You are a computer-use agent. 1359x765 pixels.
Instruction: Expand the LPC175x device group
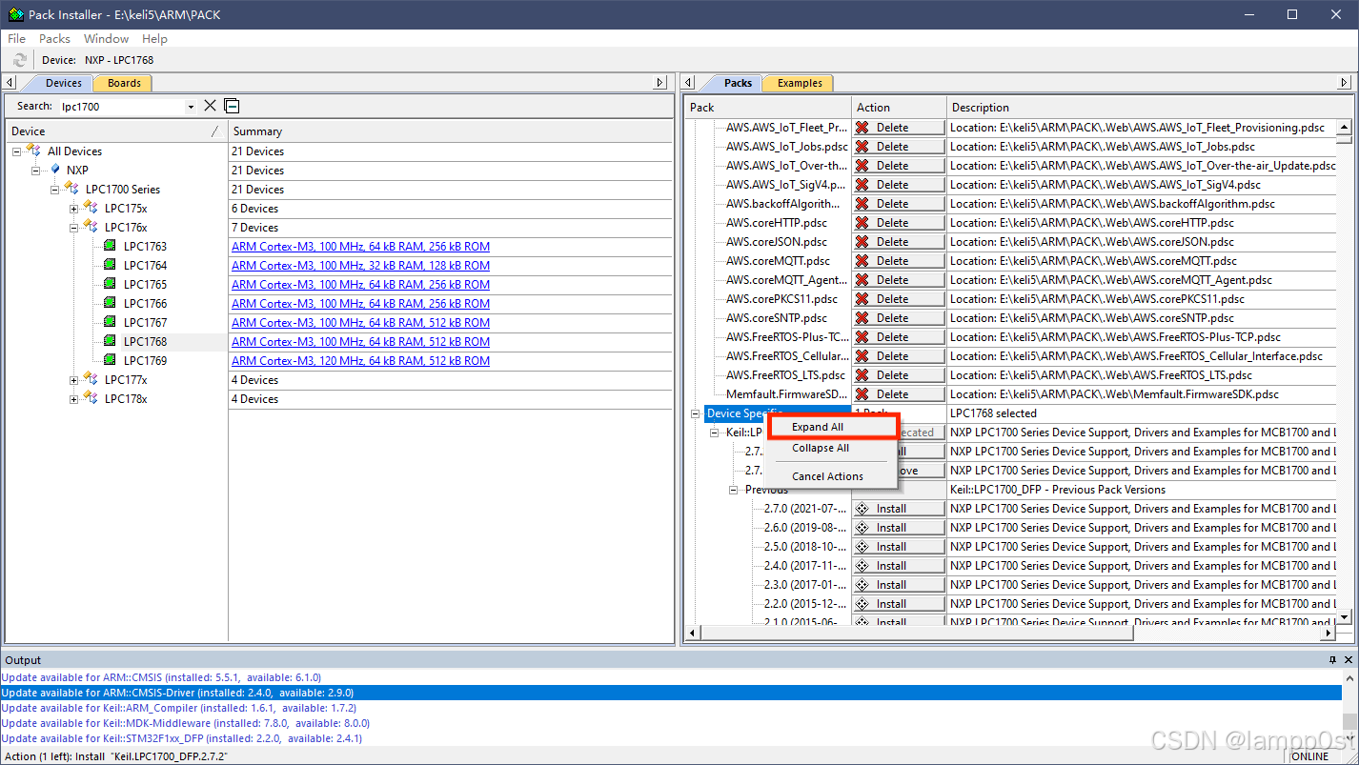(73, 209)
